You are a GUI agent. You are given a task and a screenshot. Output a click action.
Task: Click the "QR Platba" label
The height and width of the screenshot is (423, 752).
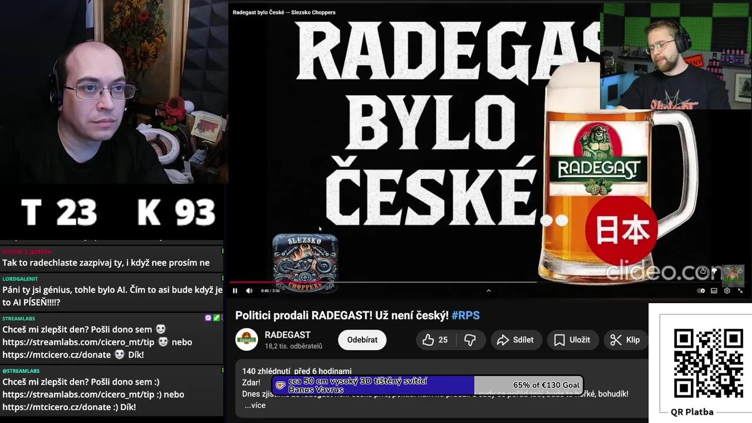pos(692,412)
